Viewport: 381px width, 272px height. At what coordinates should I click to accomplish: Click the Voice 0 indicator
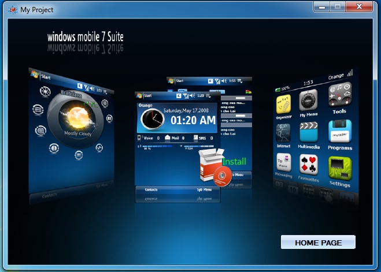click(149, 138)
